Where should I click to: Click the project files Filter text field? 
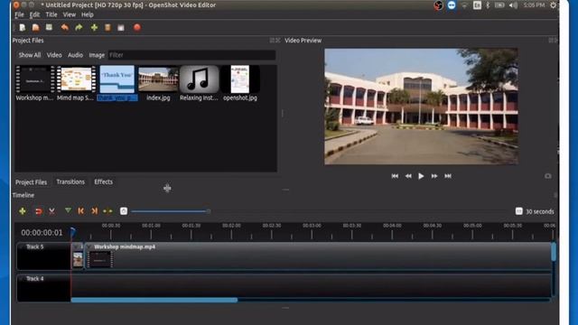pyautogui.click(x=191, y=55)
